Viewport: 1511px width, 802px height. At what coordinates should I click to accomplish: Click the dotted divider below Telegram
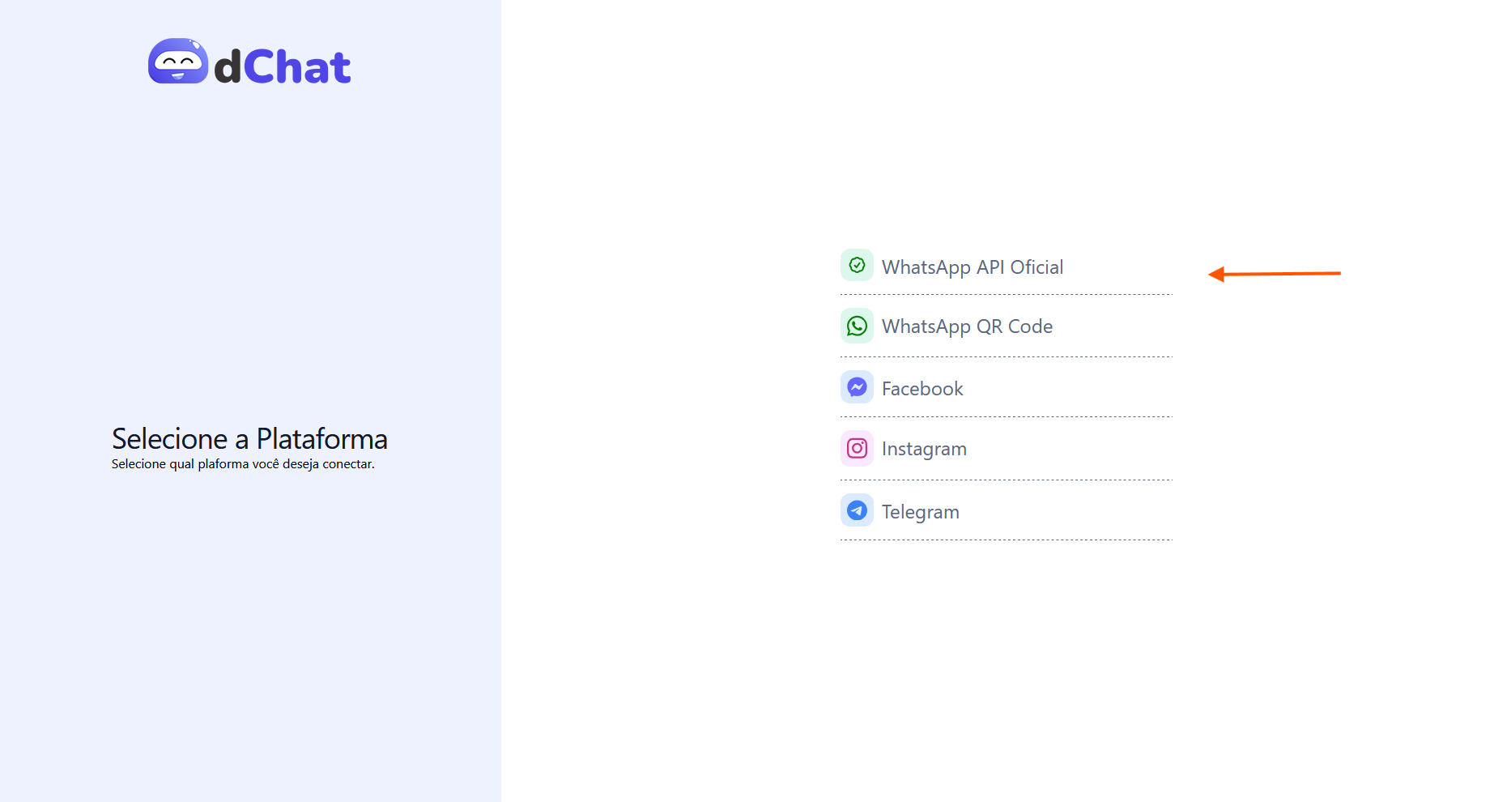1006,540
